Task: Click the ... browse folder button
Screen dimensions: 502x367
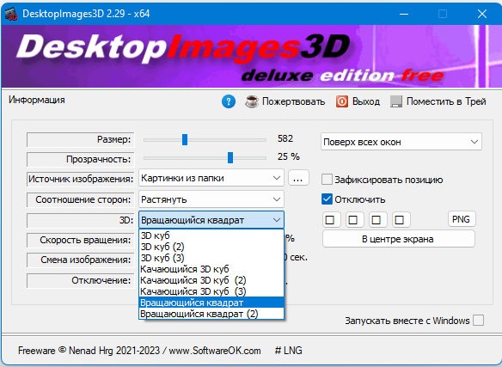Action: [x=298, y=178]
